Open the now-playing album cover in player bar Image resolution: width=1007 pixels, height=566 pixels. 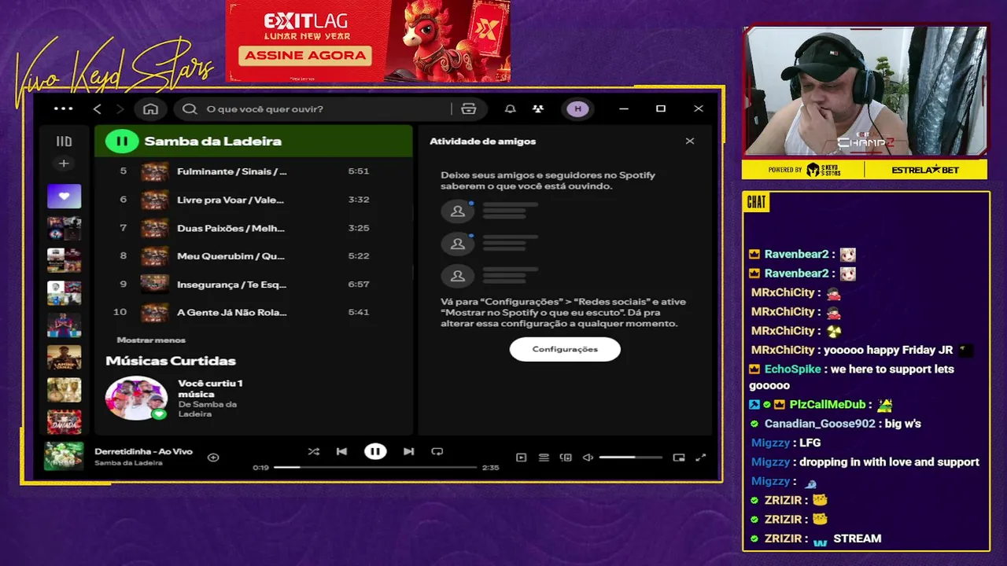point(64,457)
